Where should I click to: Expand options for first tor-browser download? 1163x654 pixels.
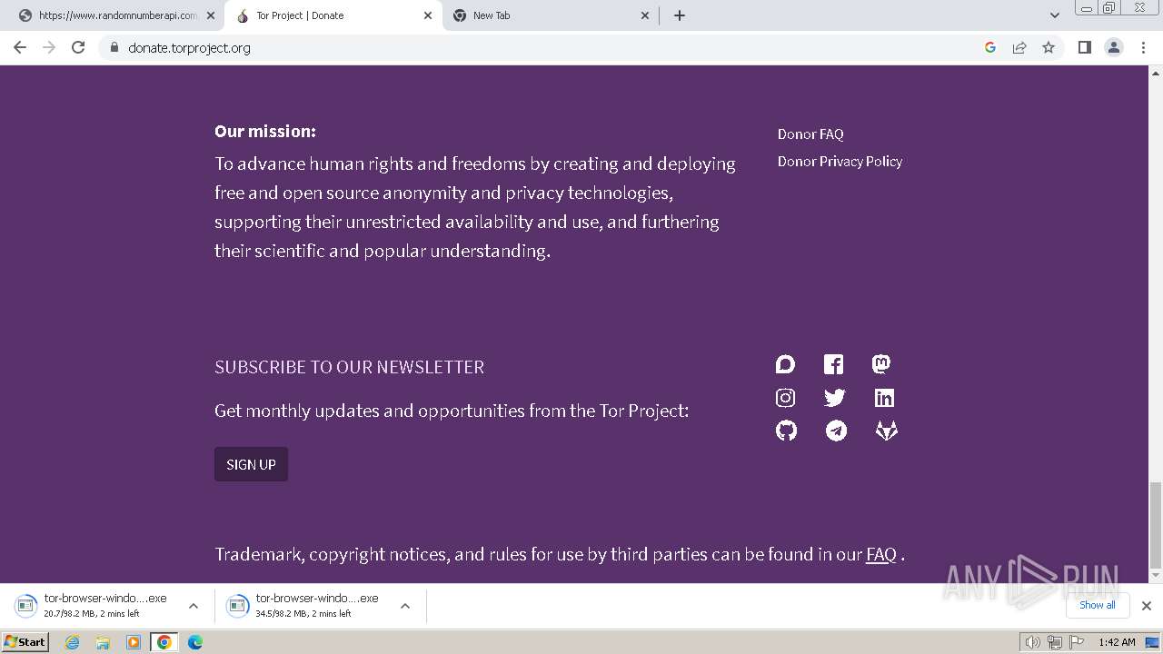click(x=193, y=606)
